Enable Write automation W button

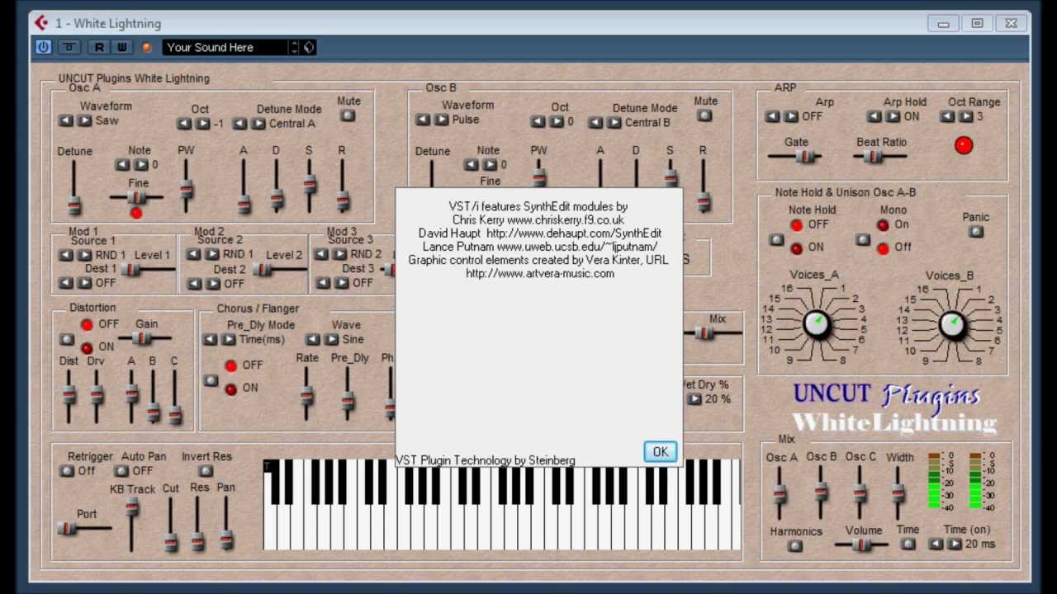coord(122,47)
